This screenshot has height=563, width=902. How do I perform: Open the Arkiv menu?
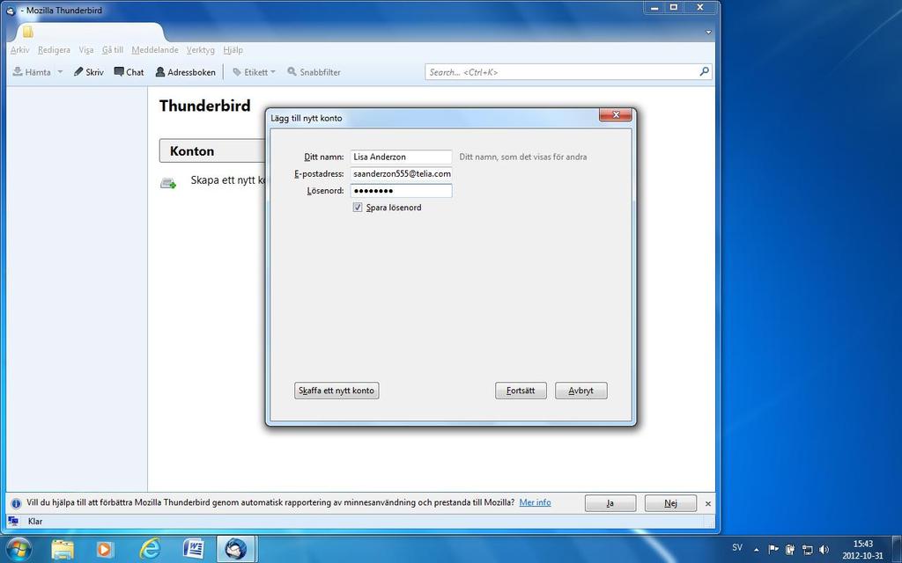(19, 50)
